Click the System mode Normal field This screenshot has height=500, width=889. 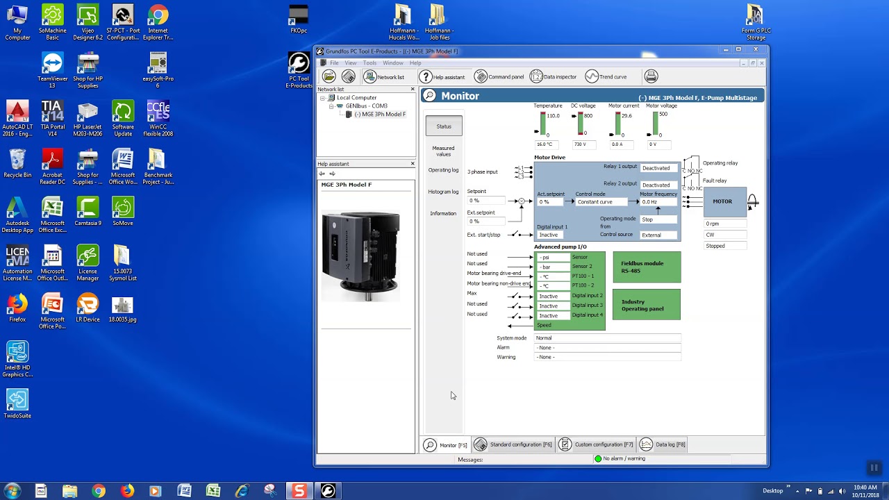pyautogui.click(x=607, y=338)
